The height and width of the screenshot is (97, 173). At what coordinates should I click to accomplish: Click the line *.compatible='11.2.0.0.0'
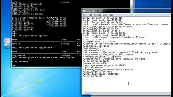tap(99, 42)
